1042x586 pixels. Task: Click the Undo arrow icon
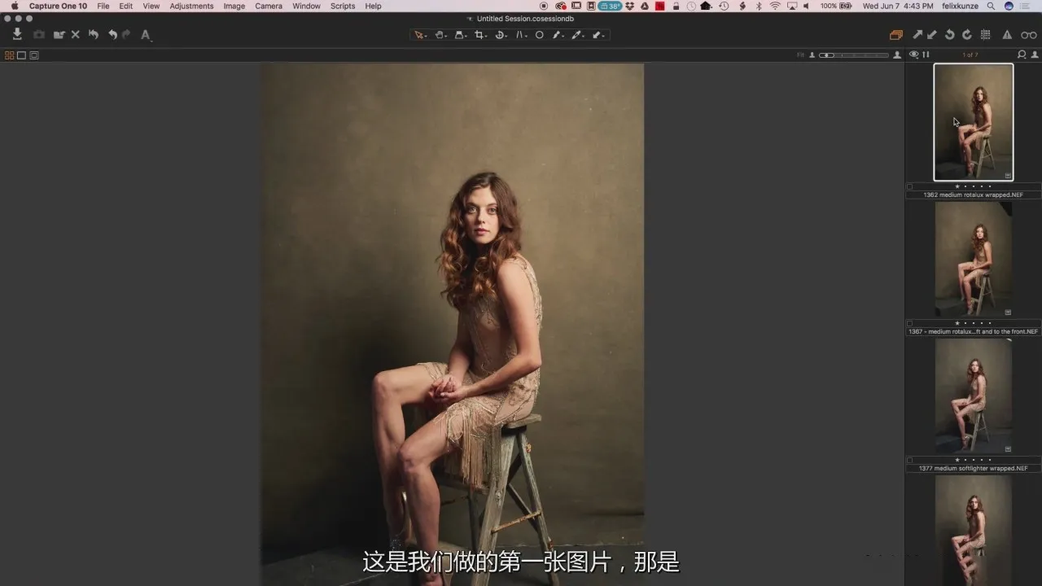(x=113, y=35)
